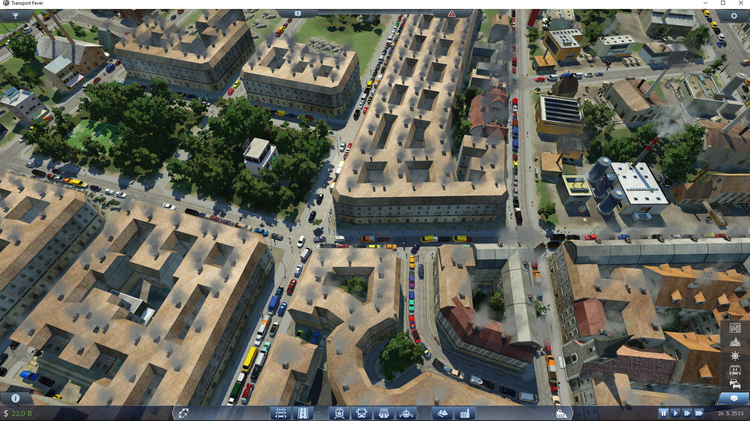Collapse the map layers panel
This screenshot has height=421, width=750.
pyautogui.click(x=734, y=398)
